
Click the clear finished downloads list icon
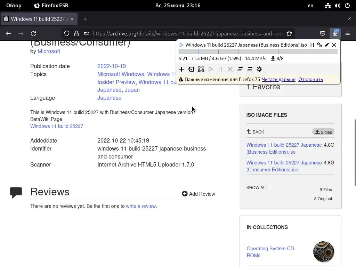click(x=250, y=69)
